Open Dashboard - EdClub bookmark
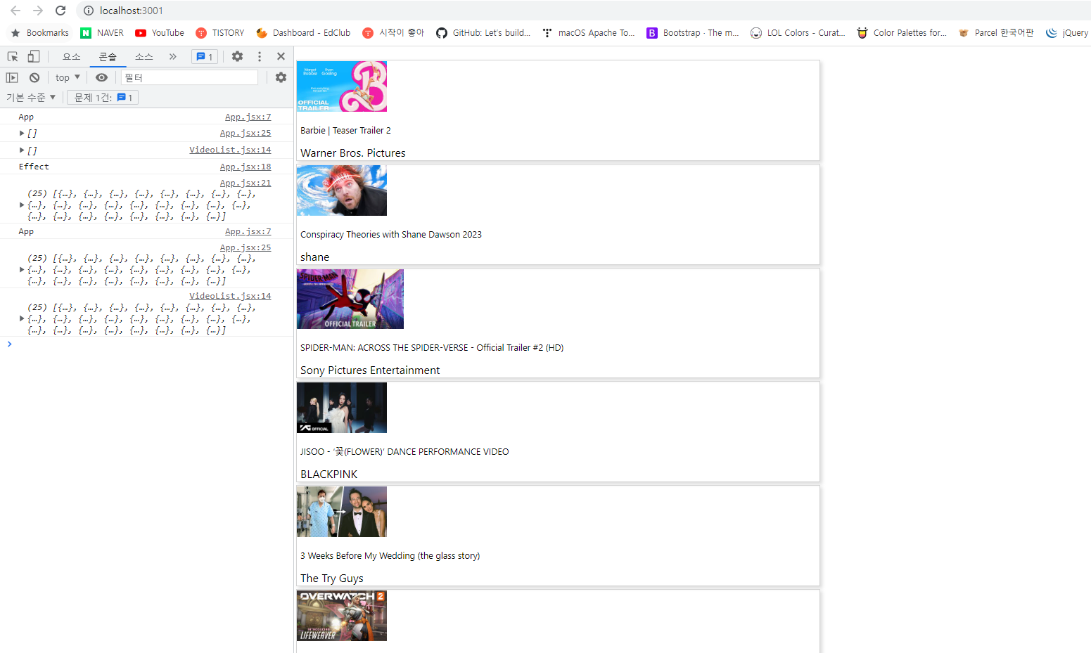Viewport: 1091px width, 653px height. coord(303,33)
